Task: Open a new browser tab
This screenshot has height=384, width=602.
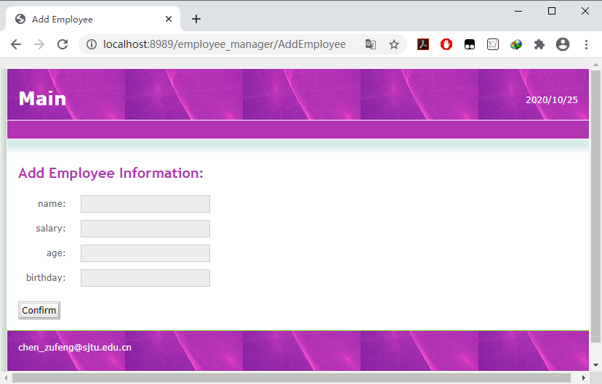Action: tap(196, 19)
